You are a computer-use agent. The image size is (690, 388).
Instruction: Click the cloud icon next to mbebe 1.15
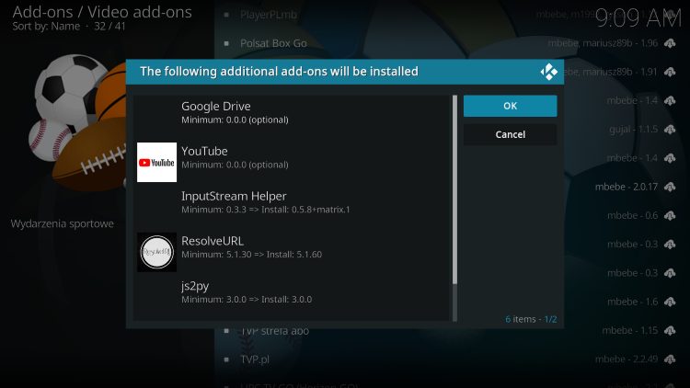tap(670, 330)
